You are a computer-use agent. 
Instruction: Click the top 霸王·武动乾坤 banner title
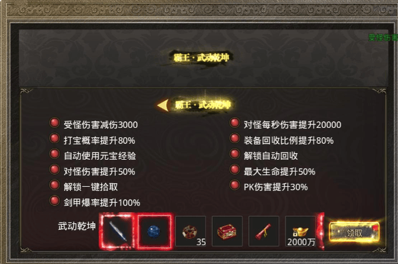(201, 58)
